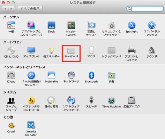Focus the search field in the toolbar
The height and width of the screenshot is (139, 165).
tap(145, 9)
